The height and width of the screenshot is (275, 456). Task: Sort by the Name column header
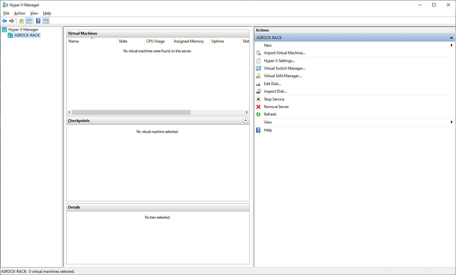click(x=92, y=41)
